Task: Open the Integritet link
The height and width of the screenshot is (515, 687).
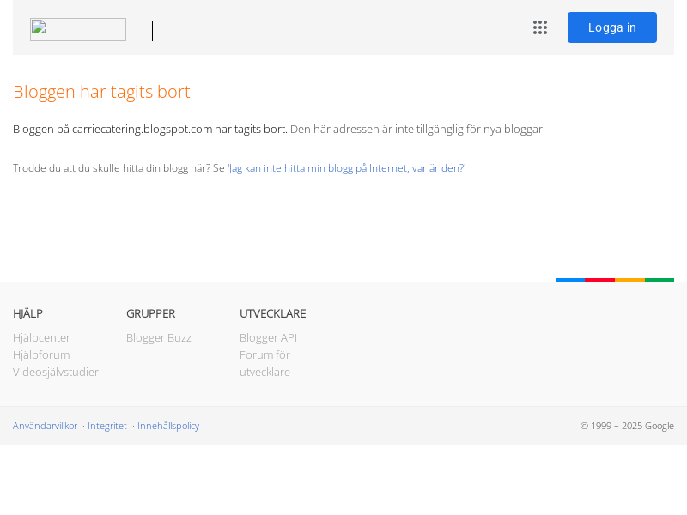Action: [x=107, y=426]
